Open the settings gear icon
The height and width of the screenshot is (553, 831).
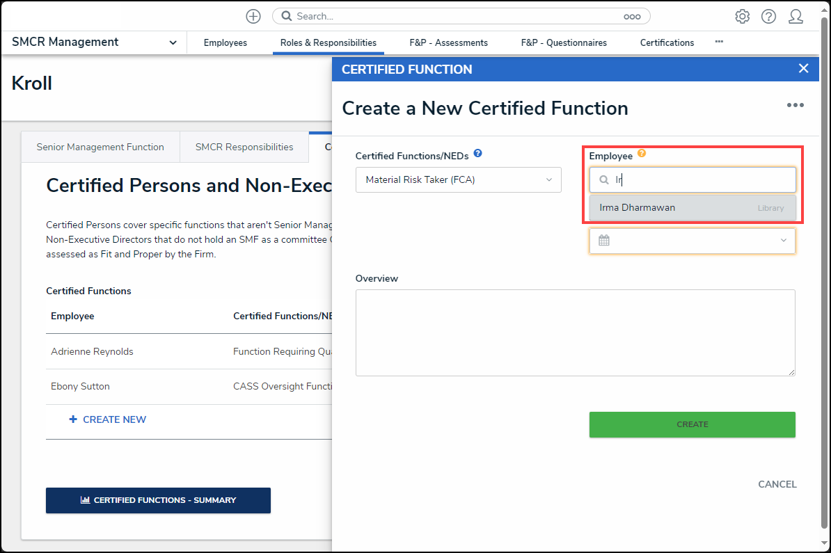pyautogui.click(x=743, y=17)
